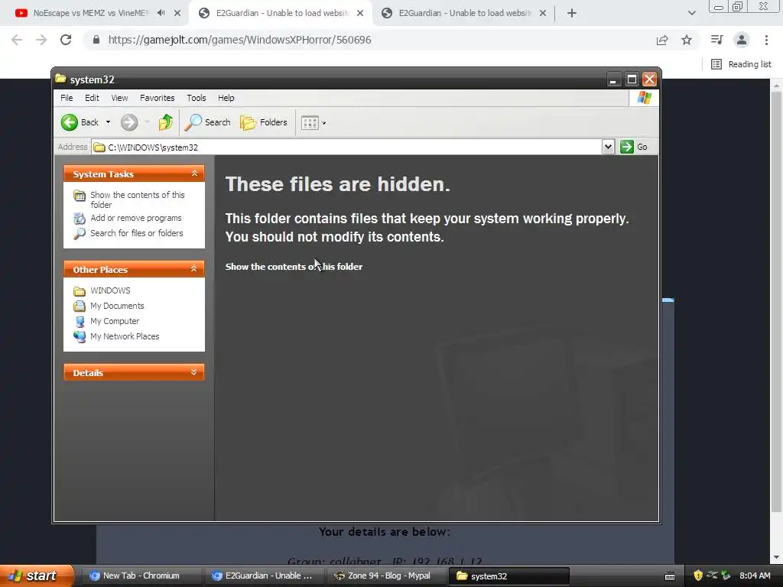The image size is (783, 587).
Task: Open the media control icon in browser
Action: click(716, 40)
